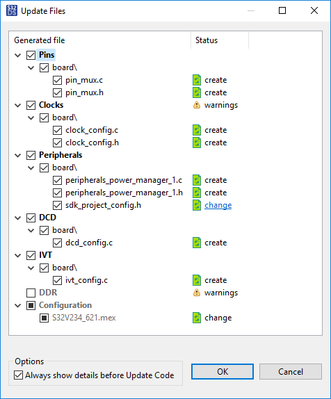Select the Pins label in the tree
This screenshot has height=399, width=331.
[x=47, y=55]
